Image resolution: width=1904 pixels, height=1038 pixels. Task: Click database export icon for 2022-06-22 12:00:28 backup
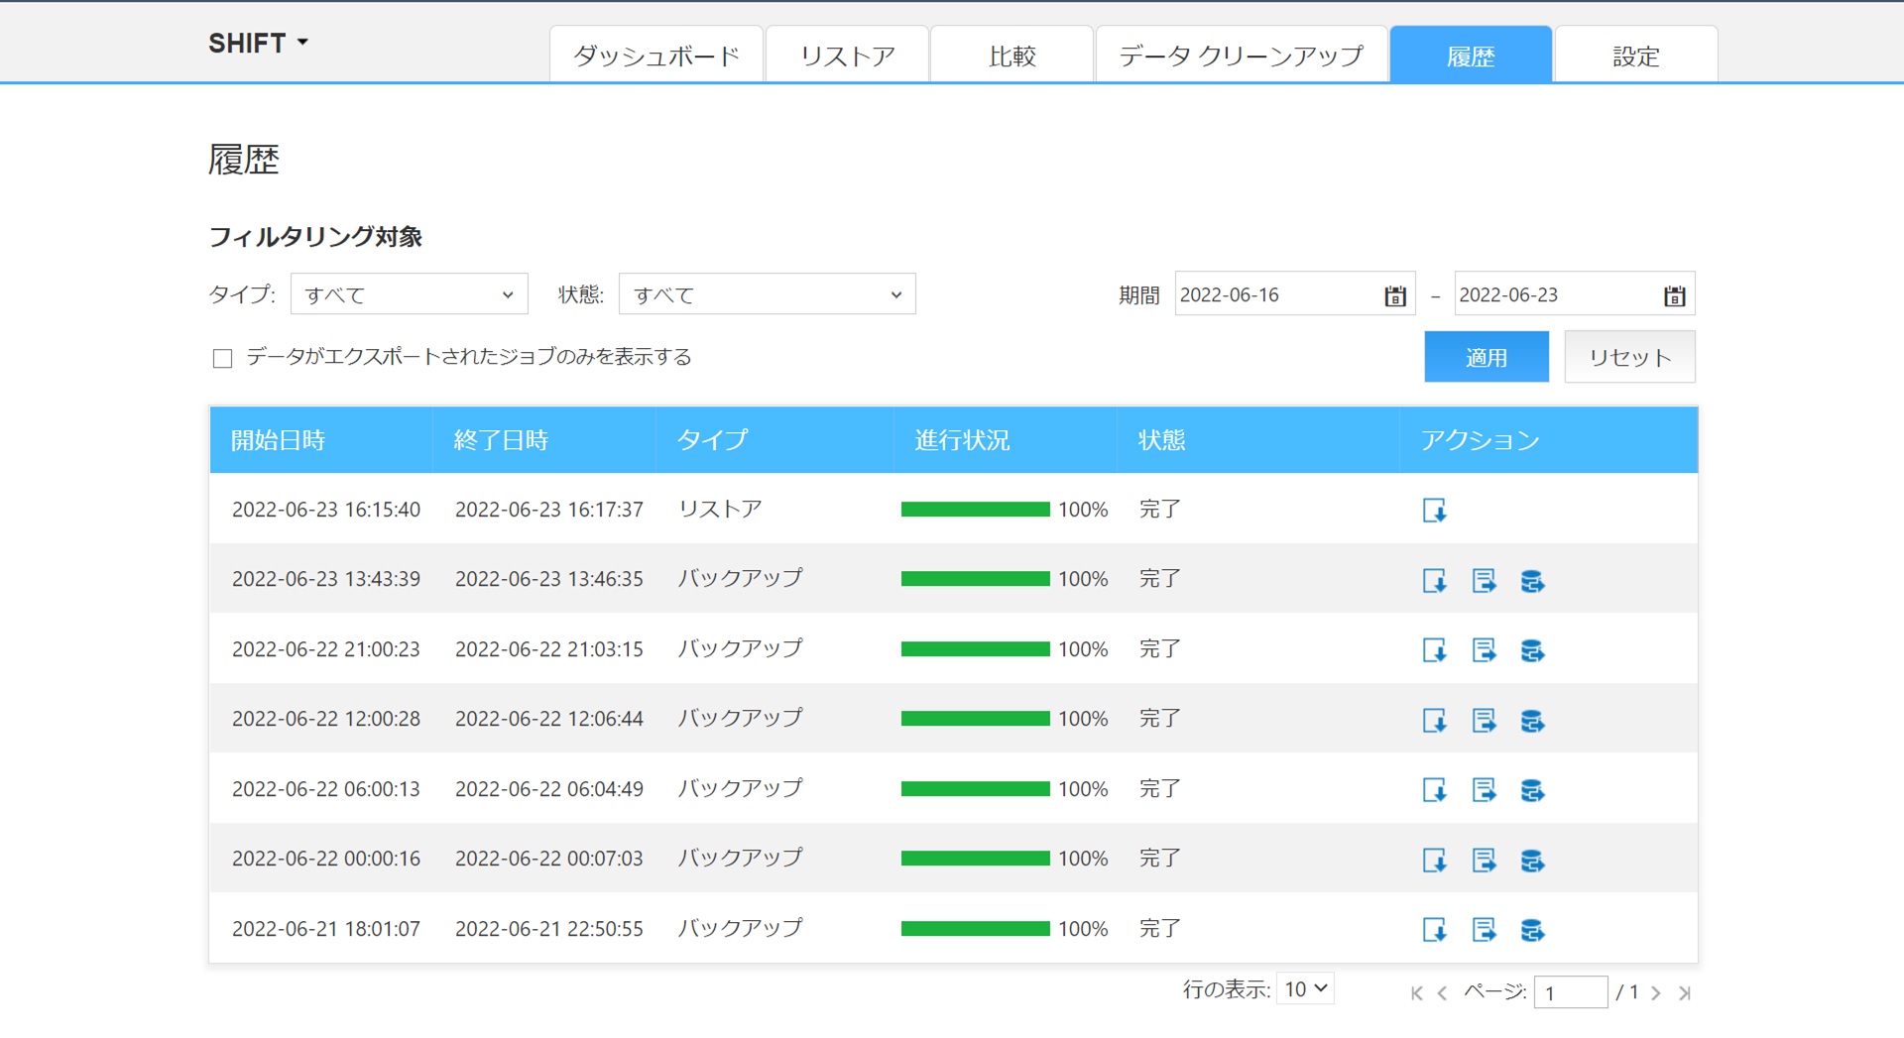tap(1532, 720)
